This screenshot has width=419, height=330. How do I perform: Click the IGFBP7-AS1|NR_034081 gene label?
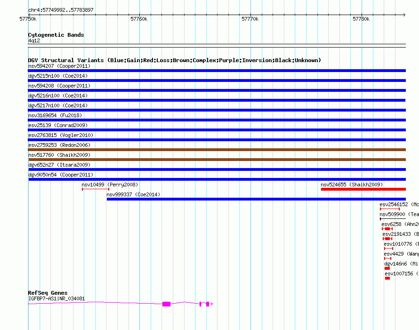coord(56,298)
